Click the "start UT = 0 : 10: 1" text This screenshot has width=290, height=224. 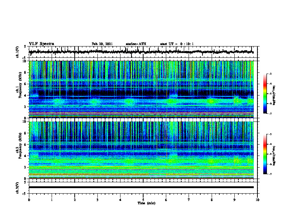pos(176,44)
